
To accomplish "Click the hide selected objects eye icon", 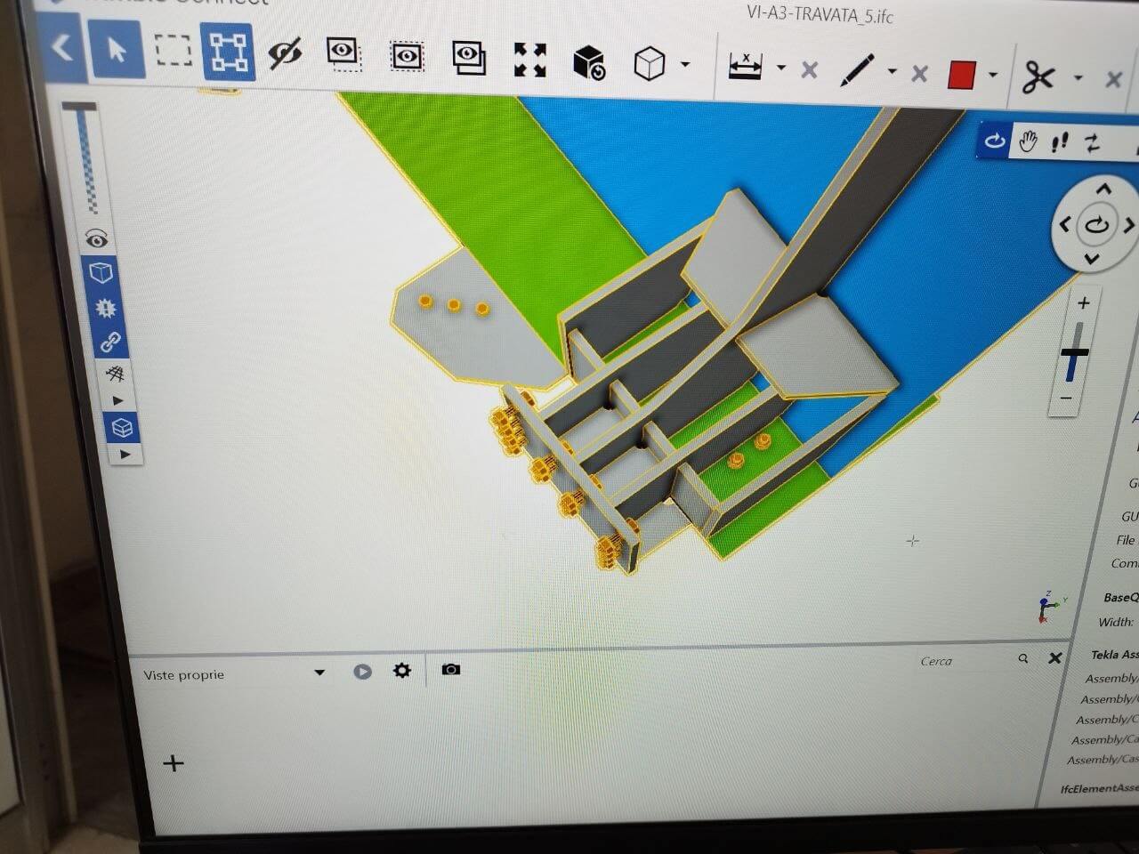I will [285, 54].
